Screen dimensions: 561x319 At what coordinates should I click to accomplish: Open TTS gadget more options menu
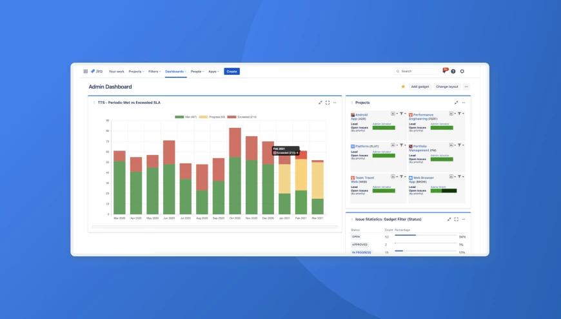[335, 103]
